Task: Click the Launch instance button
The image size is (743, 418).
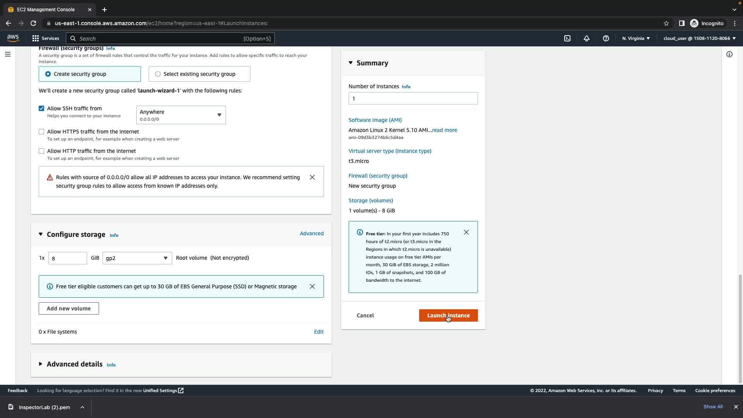Action: (448, 315)
